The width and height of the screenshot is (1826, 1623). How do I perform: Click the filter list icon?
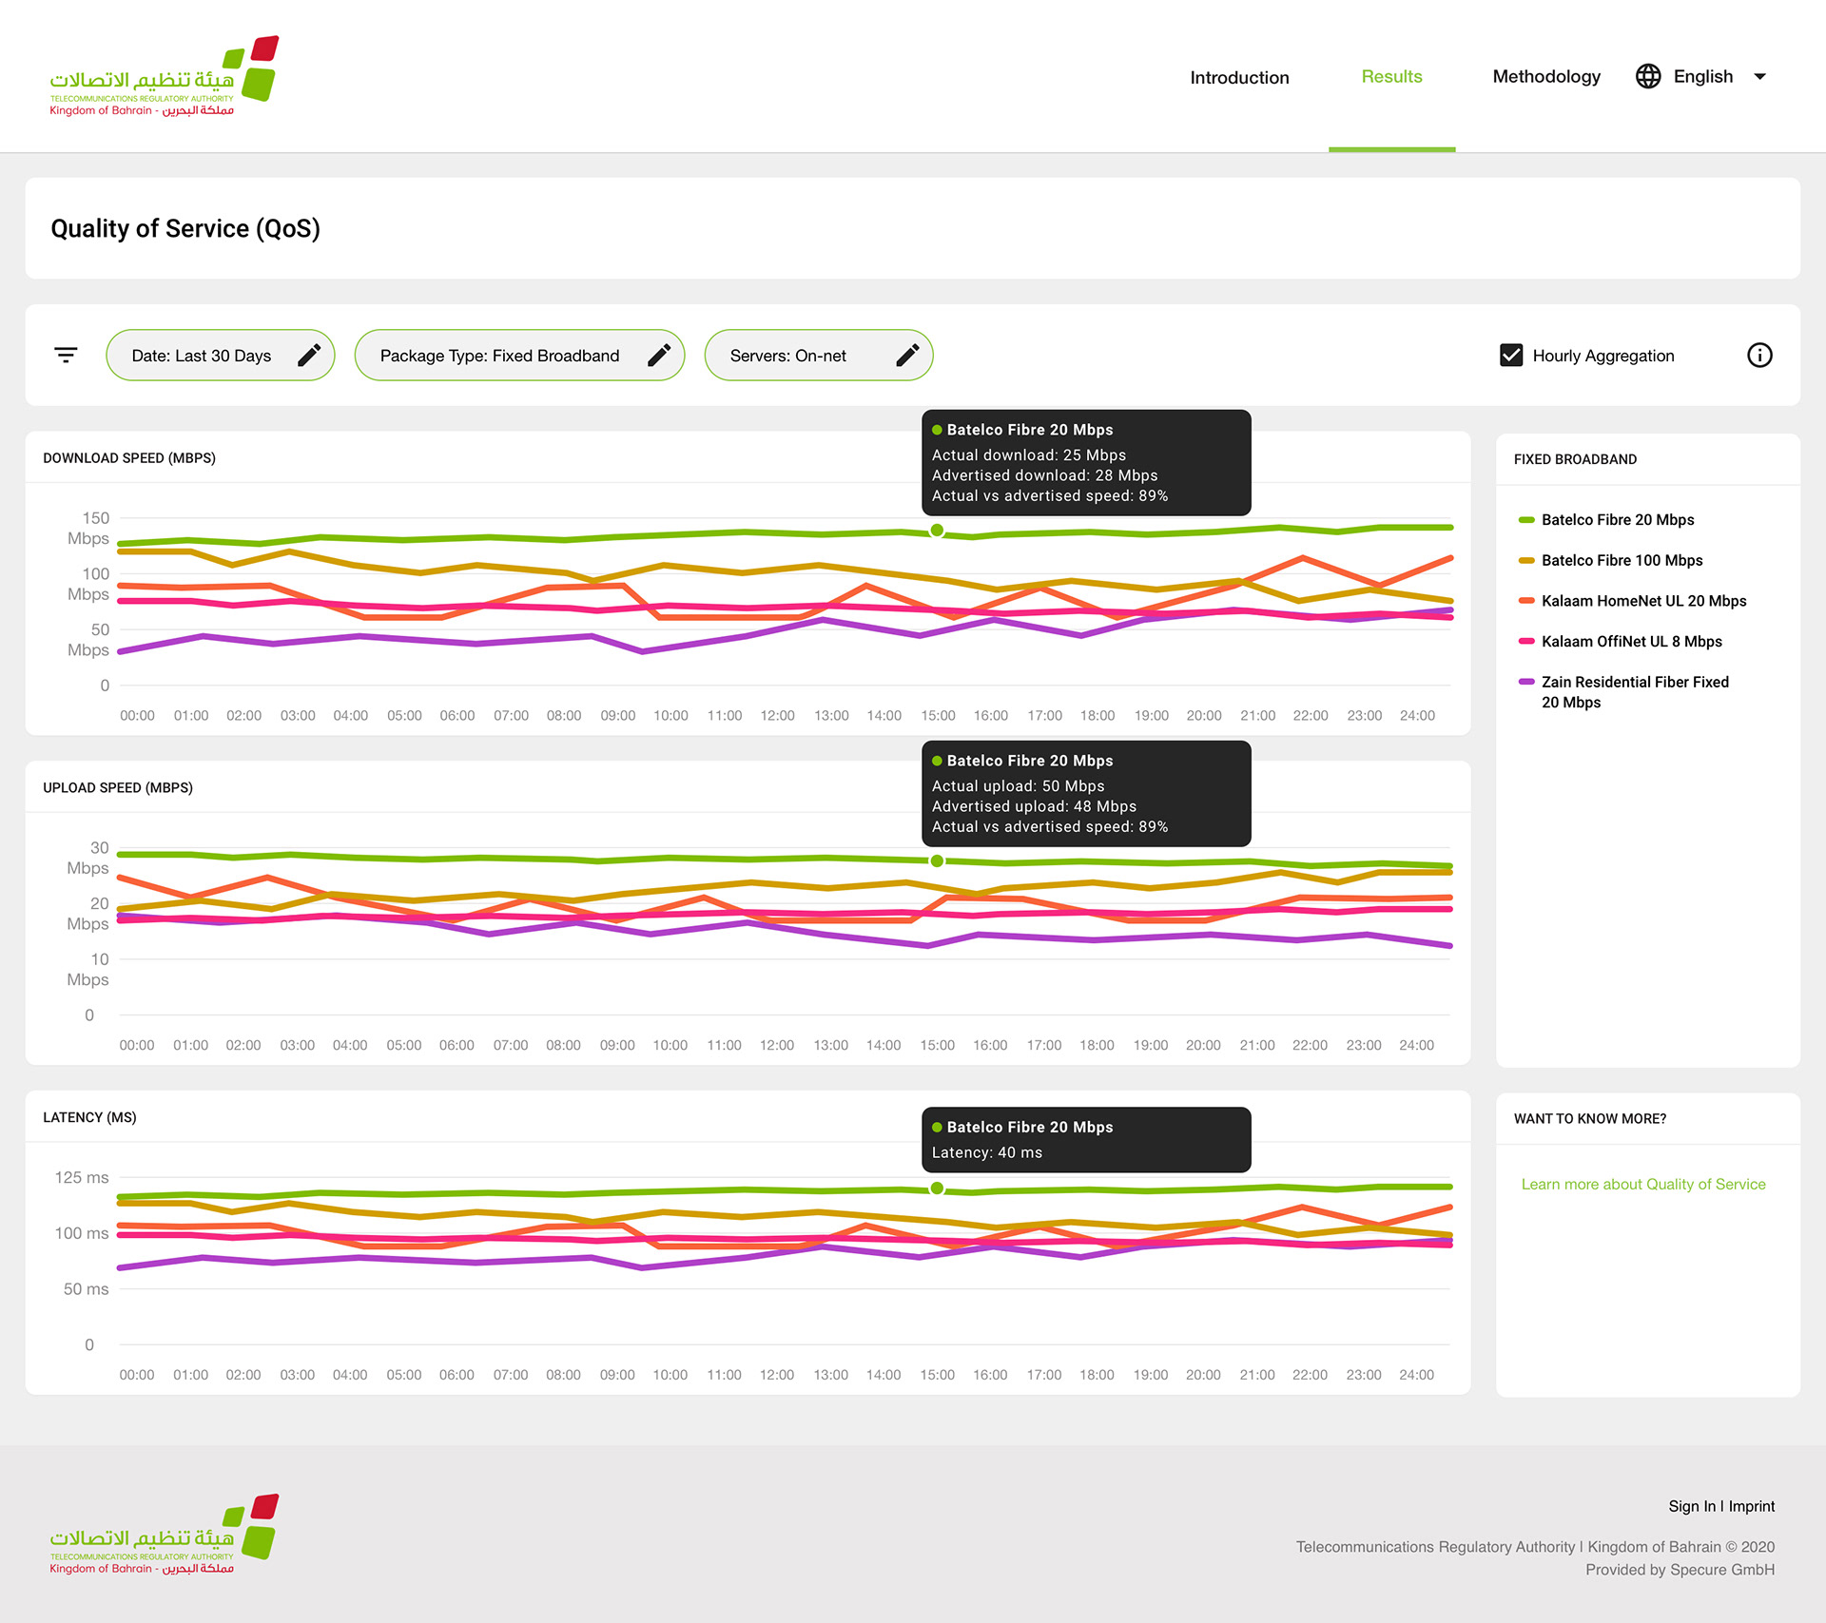pyautogui.click(x=66, y=356)
